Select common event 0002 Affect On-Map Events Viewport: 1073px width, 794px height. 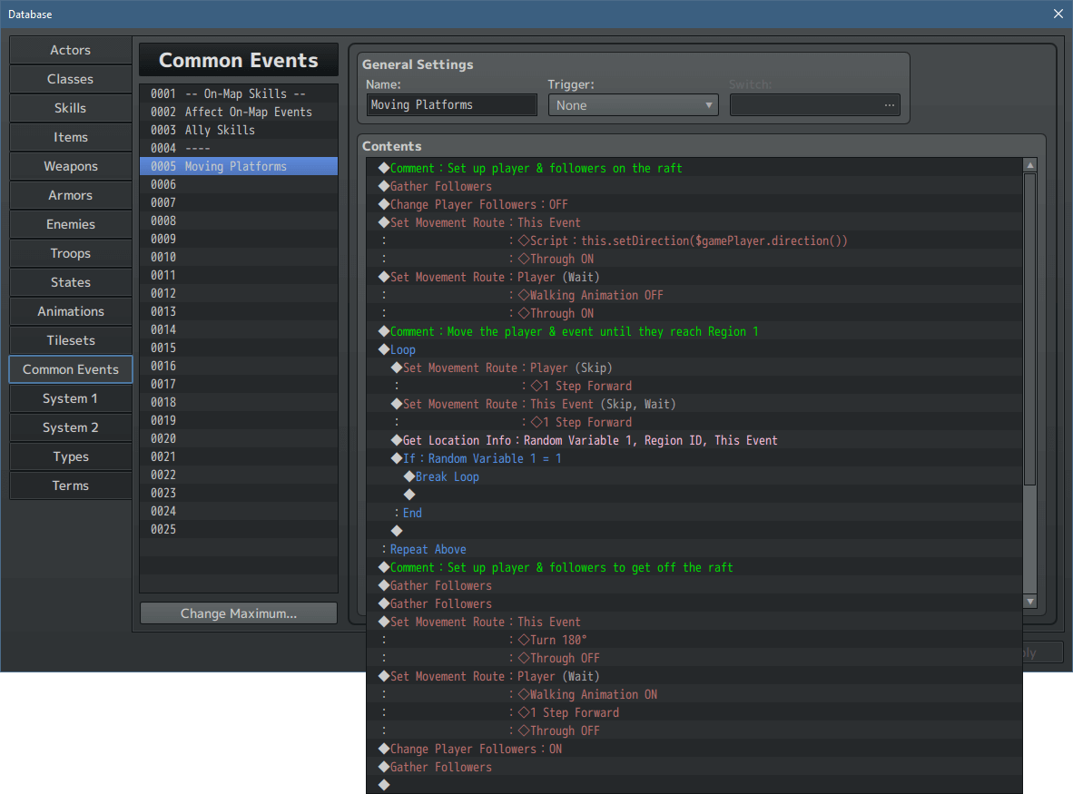[x=238, y=112]
